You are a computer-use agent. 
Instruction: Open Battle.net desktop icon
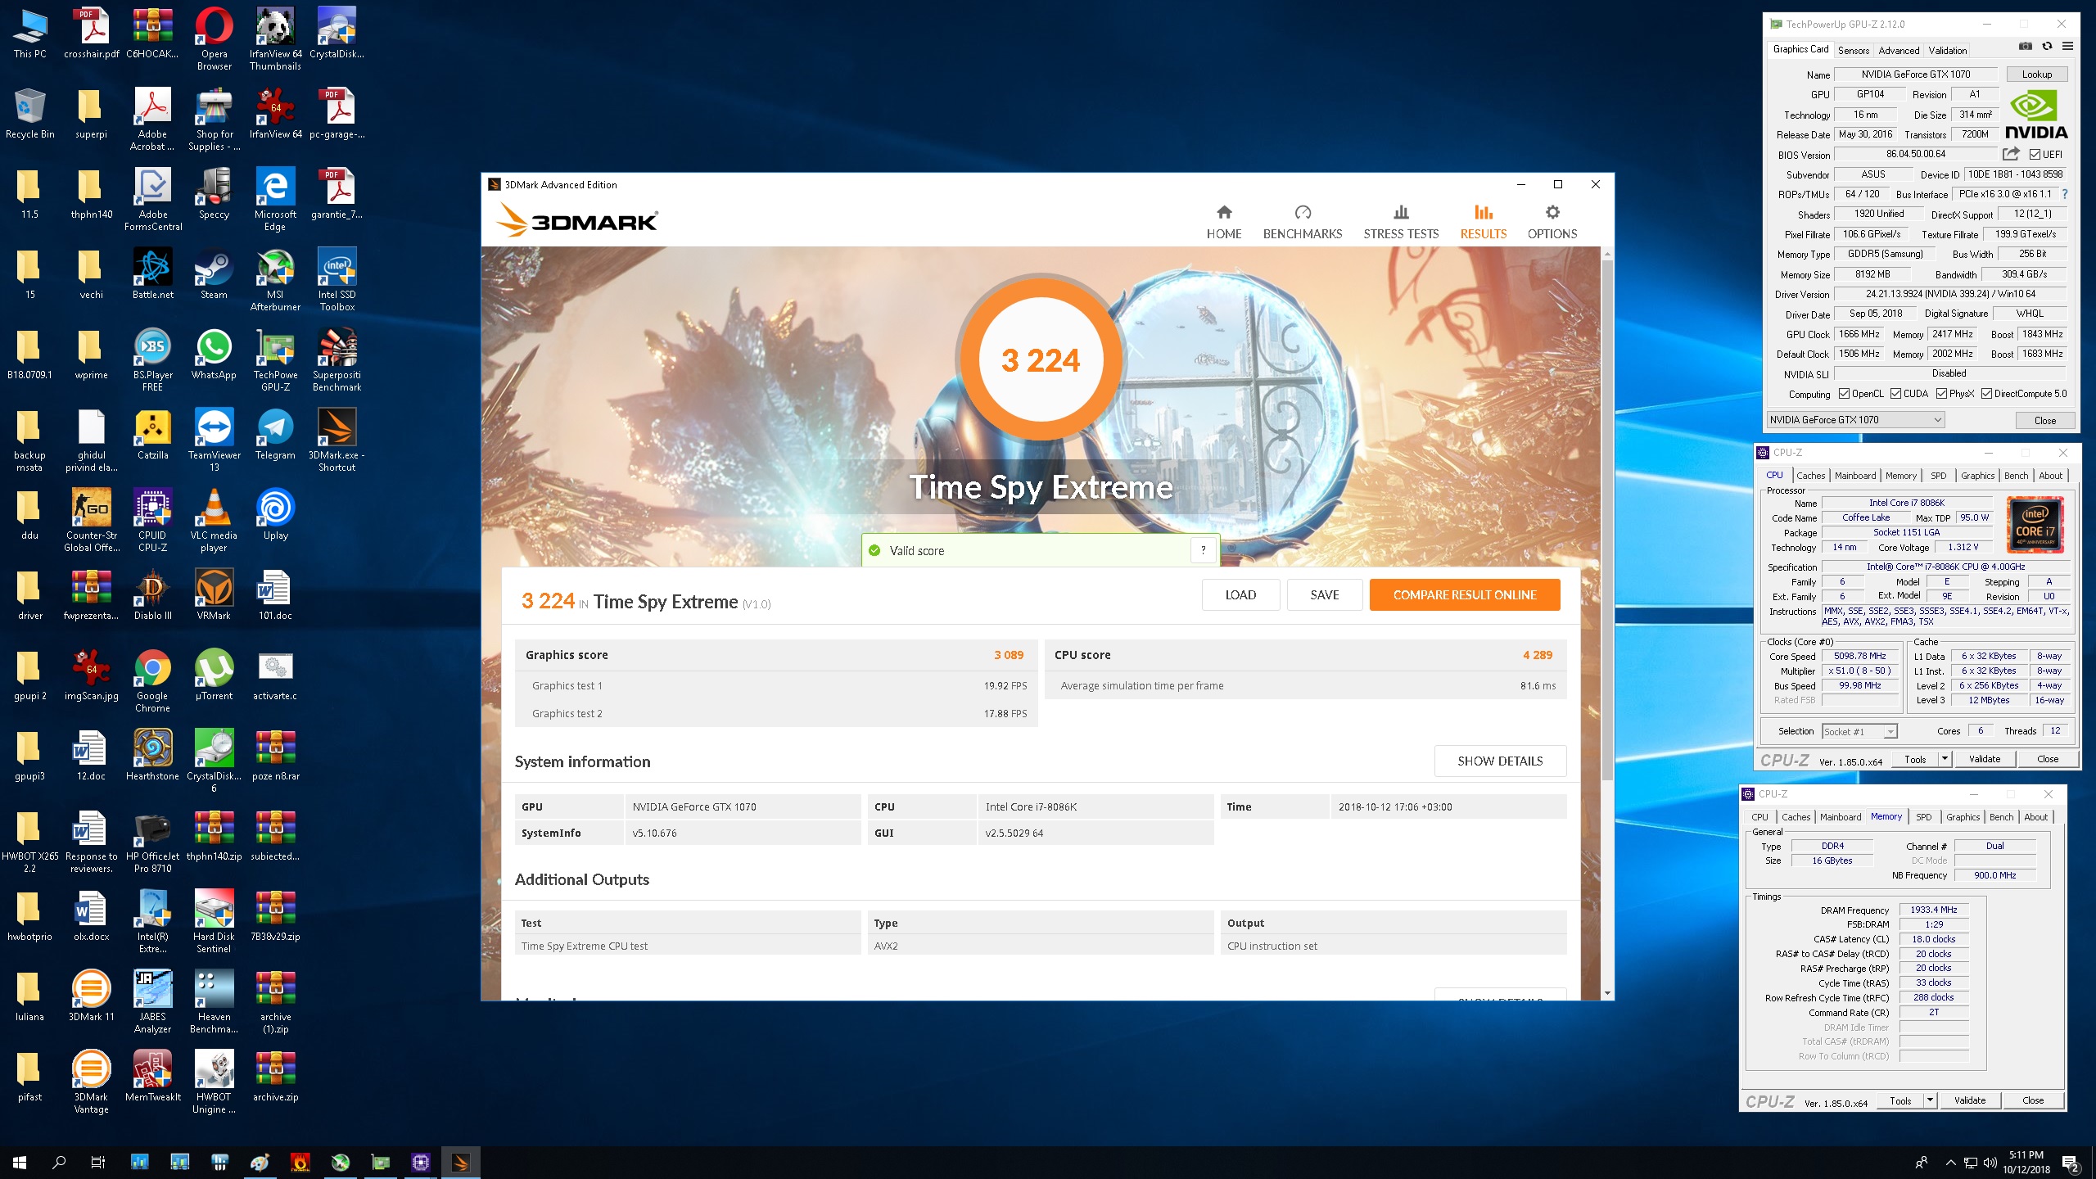click(153, 274)
